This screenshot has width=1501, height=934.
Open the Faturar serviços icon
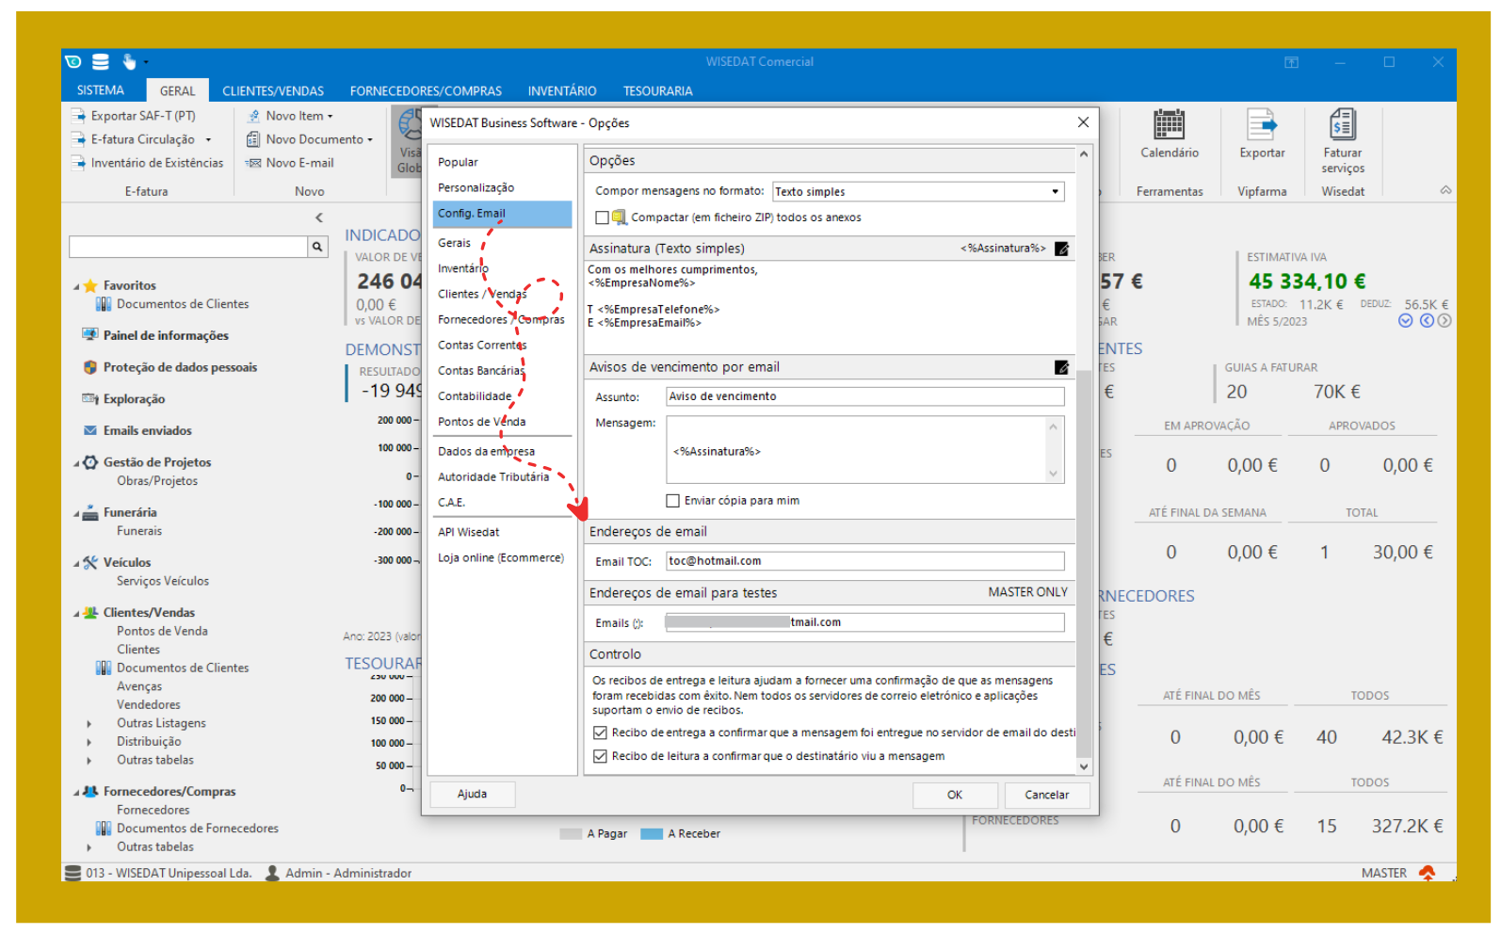coord(1342,125)
